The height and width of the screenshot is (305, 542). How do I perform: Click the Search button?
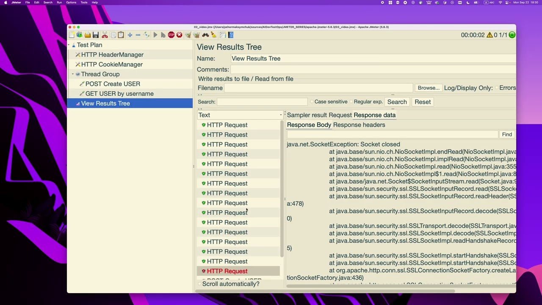pyautogui.click(x=397, y=102)
